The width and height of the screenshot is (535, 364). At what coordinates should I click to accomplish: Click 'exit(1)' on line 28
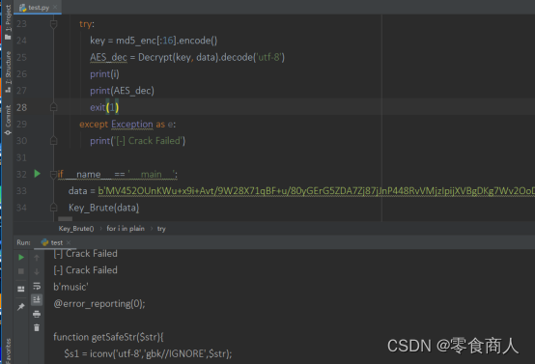(x=104, y=107)
